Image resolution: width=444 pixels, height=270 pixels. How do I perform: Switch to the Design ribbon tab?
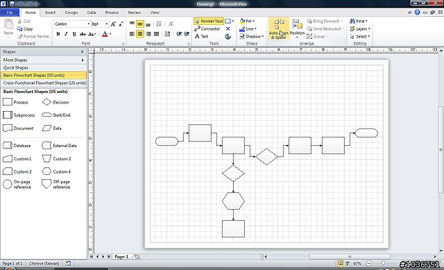coord(71,12)
